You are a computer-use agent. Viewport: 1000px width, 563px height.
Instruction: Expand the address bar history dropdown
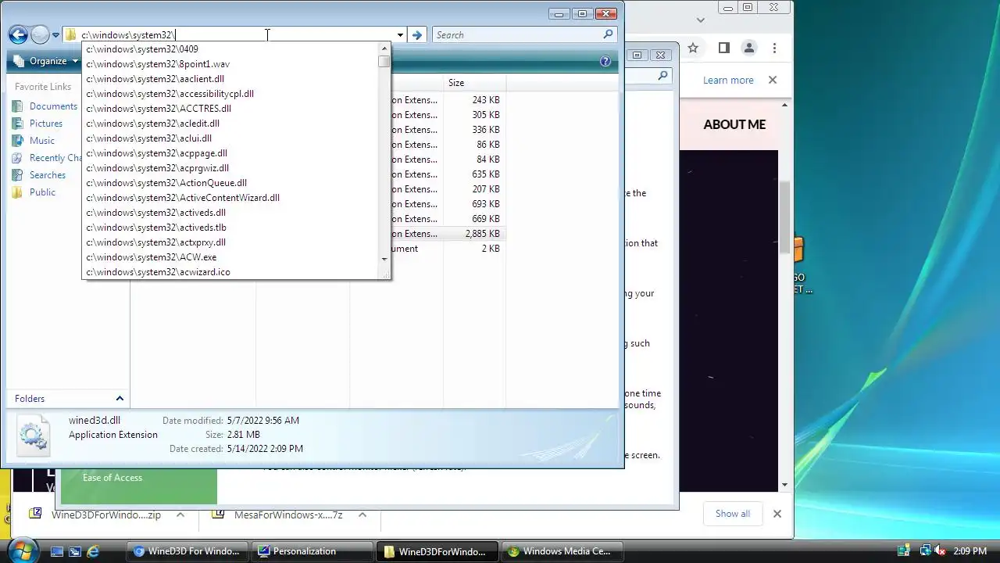click(400, 34)
